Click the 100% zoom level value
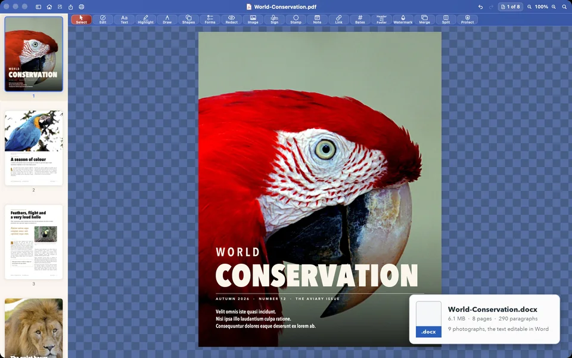The height and width of the screenshot is (358, 572). tap(542, 7)
